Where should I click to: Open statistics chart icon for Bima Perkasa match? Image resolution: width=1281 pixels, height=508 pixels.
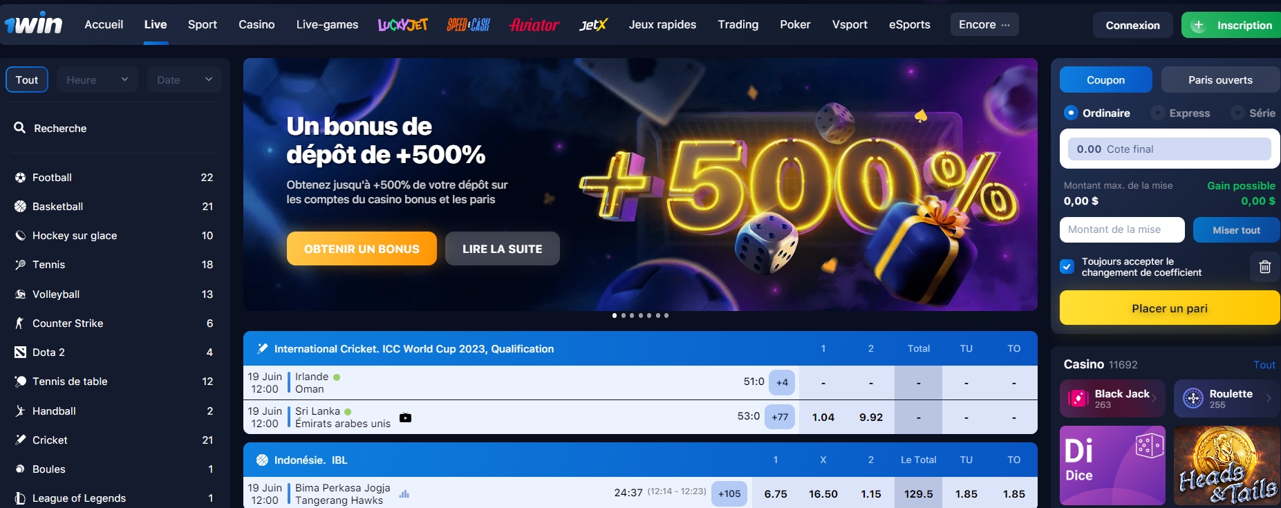point(404,493)
